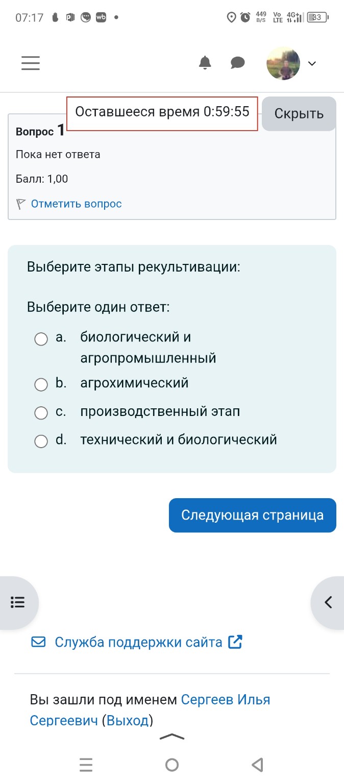Open the notifications bell
This screenshot has height=784, width=344.
click(x=205, y=63)
